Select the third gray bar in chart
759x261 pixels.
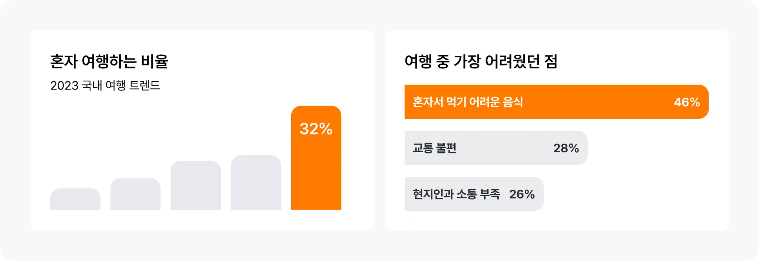pos(196,185)
